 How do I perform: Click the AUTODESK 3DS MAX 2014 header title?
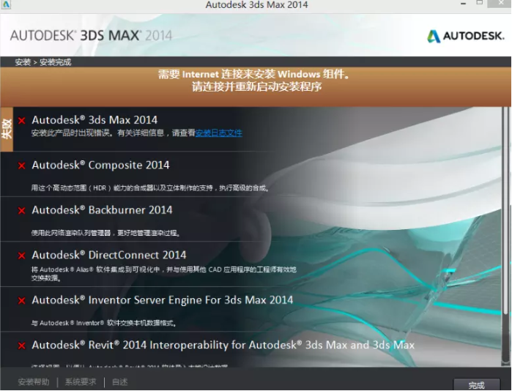tap(91, 35)
